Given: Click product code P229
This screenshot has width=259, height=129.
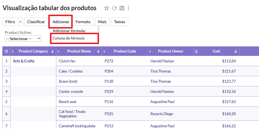Looking at the screenshot, I should (109, 91).
